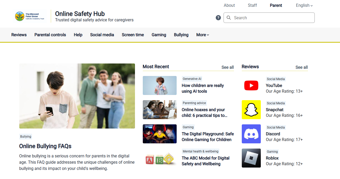Screen dimensions: 340x179
Task: Open the Parental controls menu item
Action: [x=50, y=35]
